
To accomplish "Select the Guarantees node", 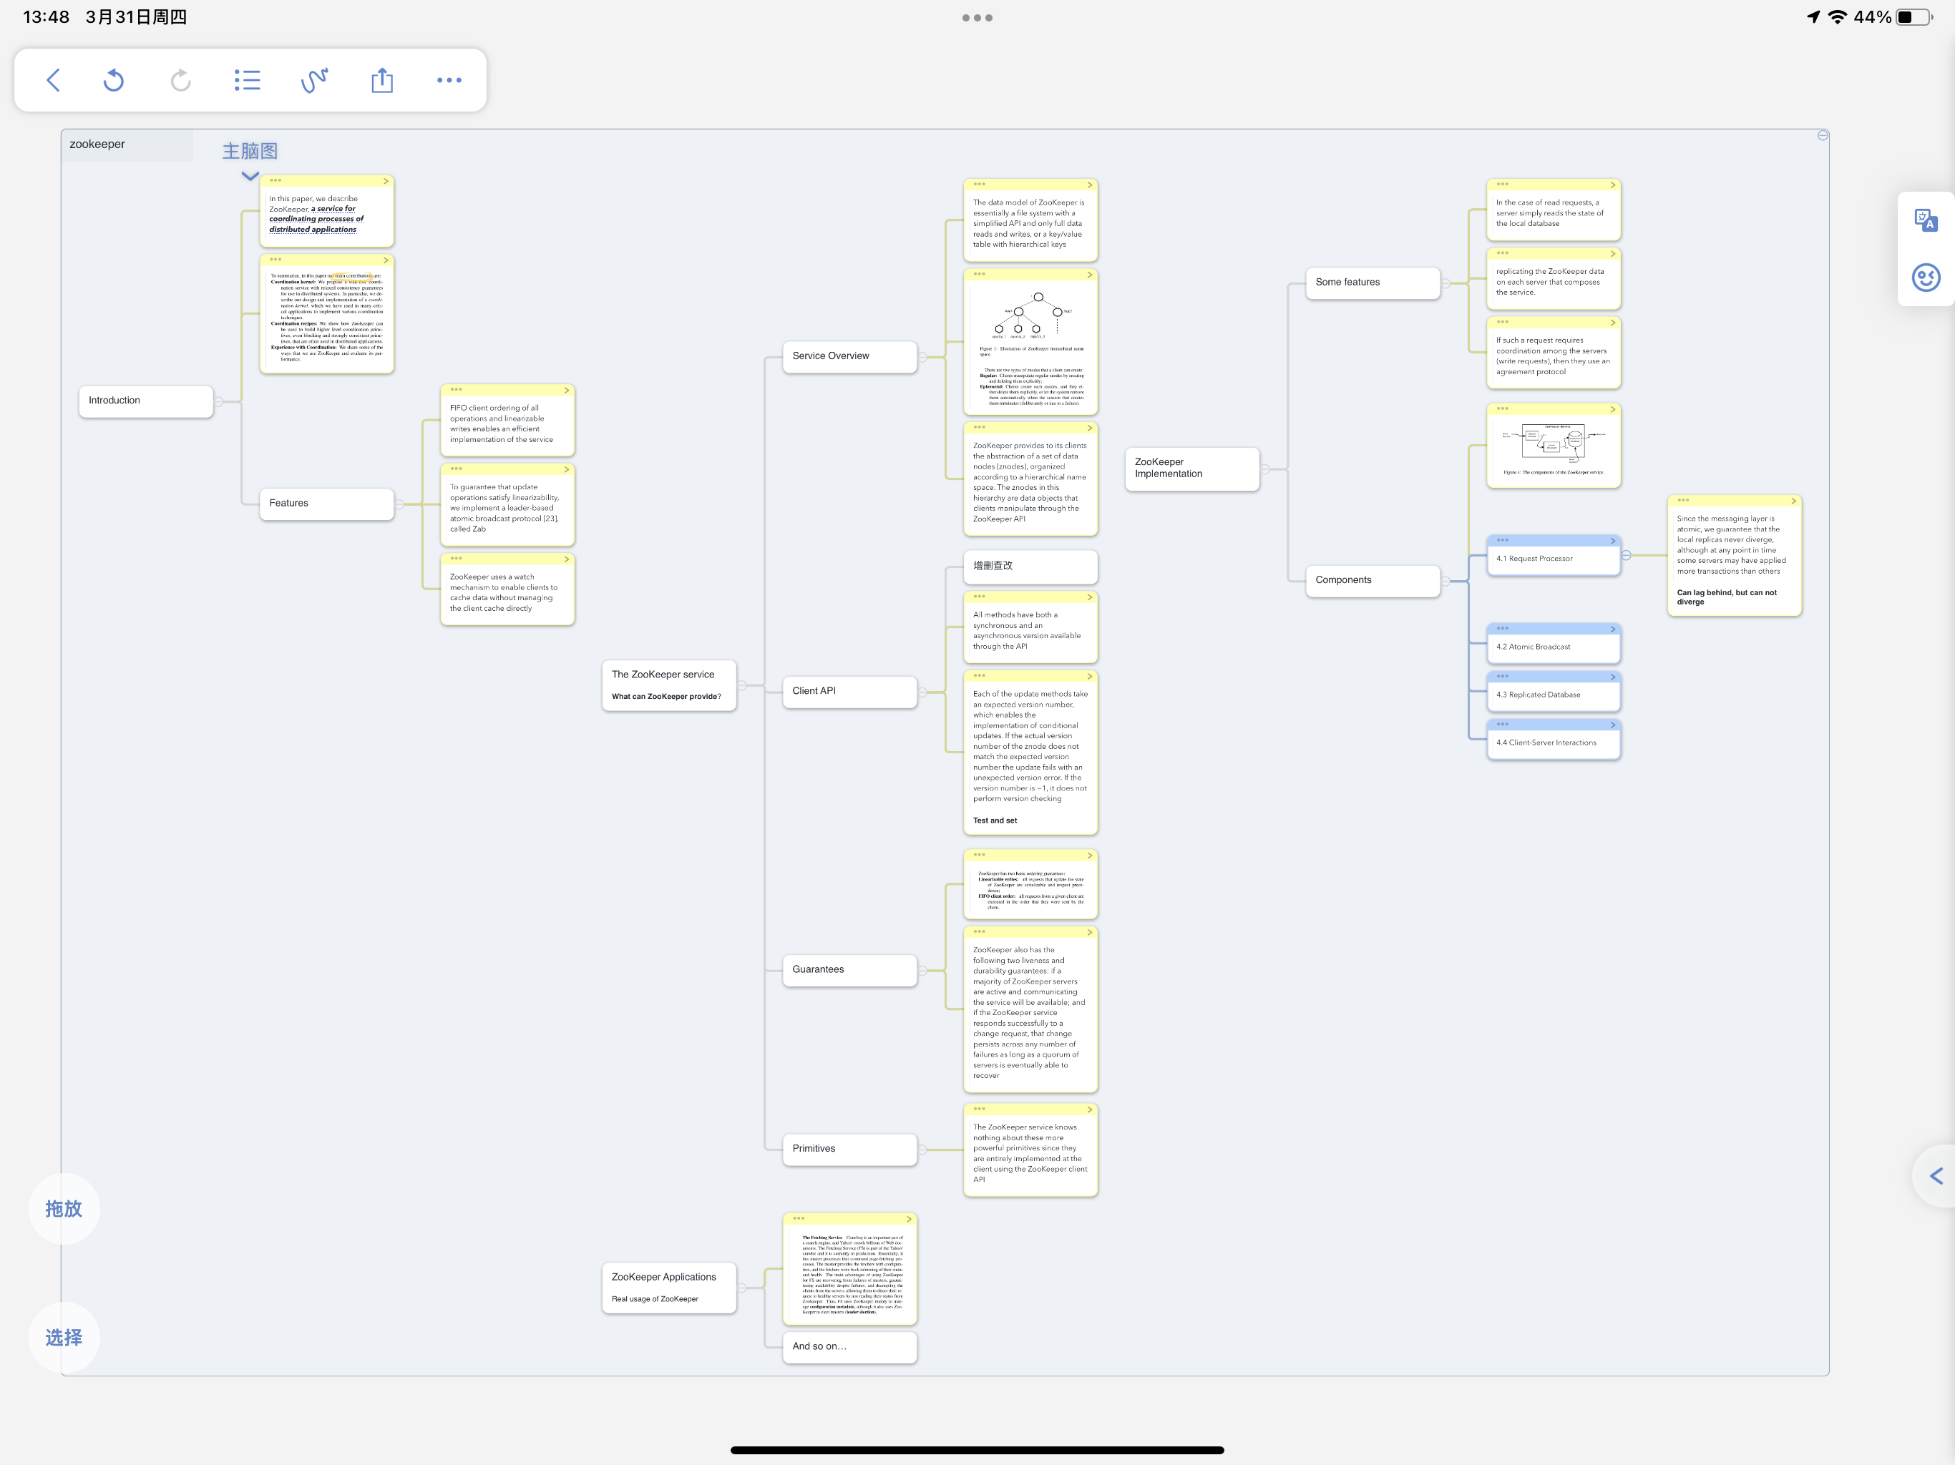I will click(x=849, y=969).
